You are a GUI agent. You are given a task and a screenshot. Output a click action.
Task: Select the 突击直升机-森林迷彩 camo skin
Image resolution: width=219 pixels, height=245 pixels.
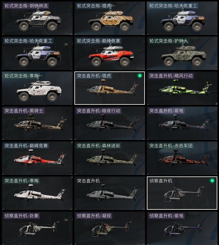coord(110,158)
